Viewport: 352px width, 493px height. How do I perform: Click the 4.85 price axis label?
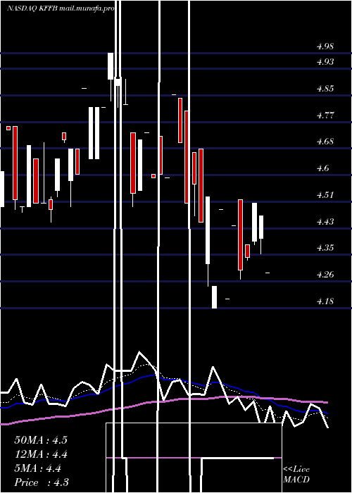(x=325, y=88)
